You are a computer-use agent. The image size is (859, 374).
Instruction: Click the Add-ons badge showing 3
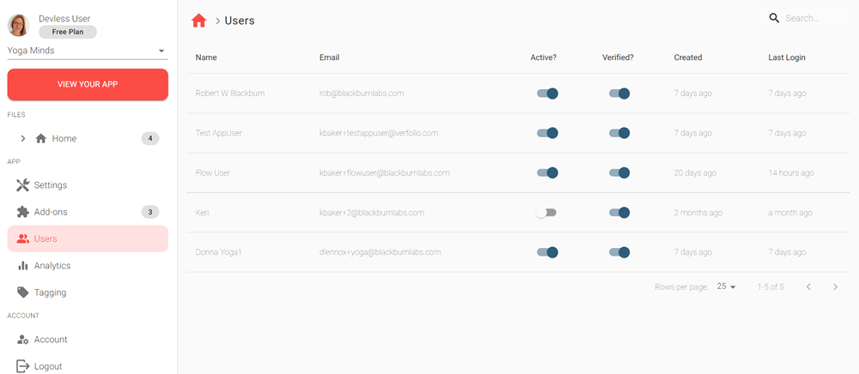[150, 212]
